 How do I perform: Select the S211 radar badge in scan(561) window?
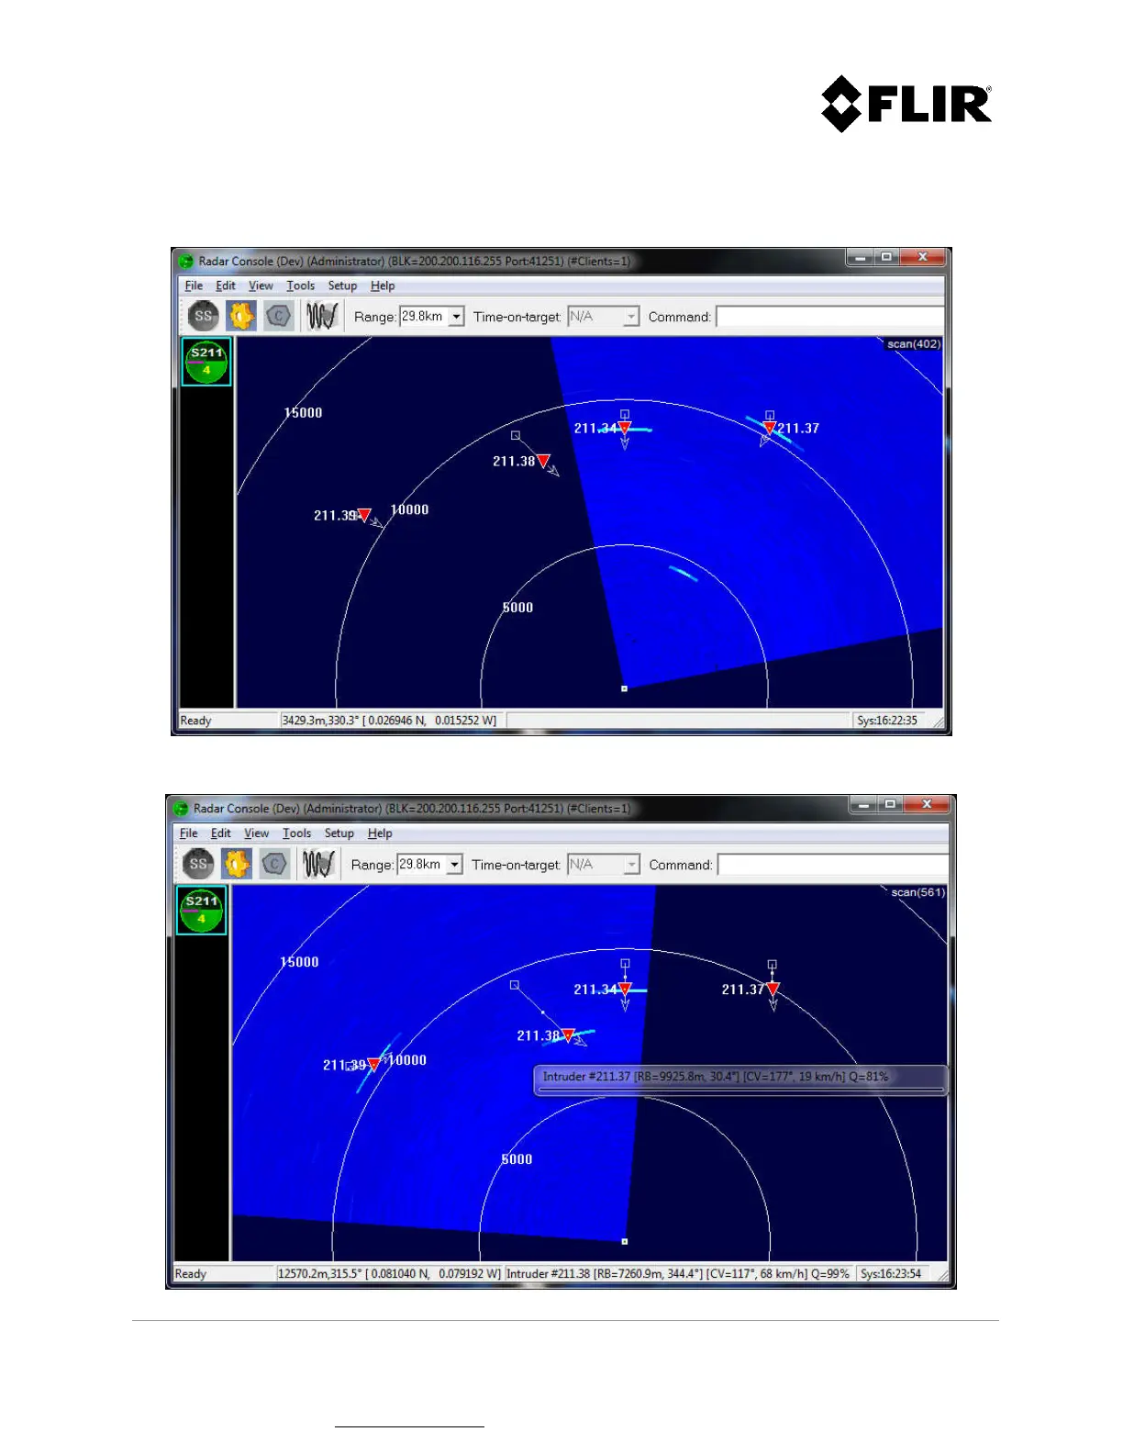(202, 910)
